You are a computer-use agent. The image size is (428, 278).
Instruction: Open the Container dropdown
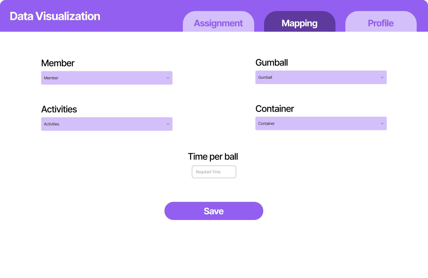coord(321,123)
